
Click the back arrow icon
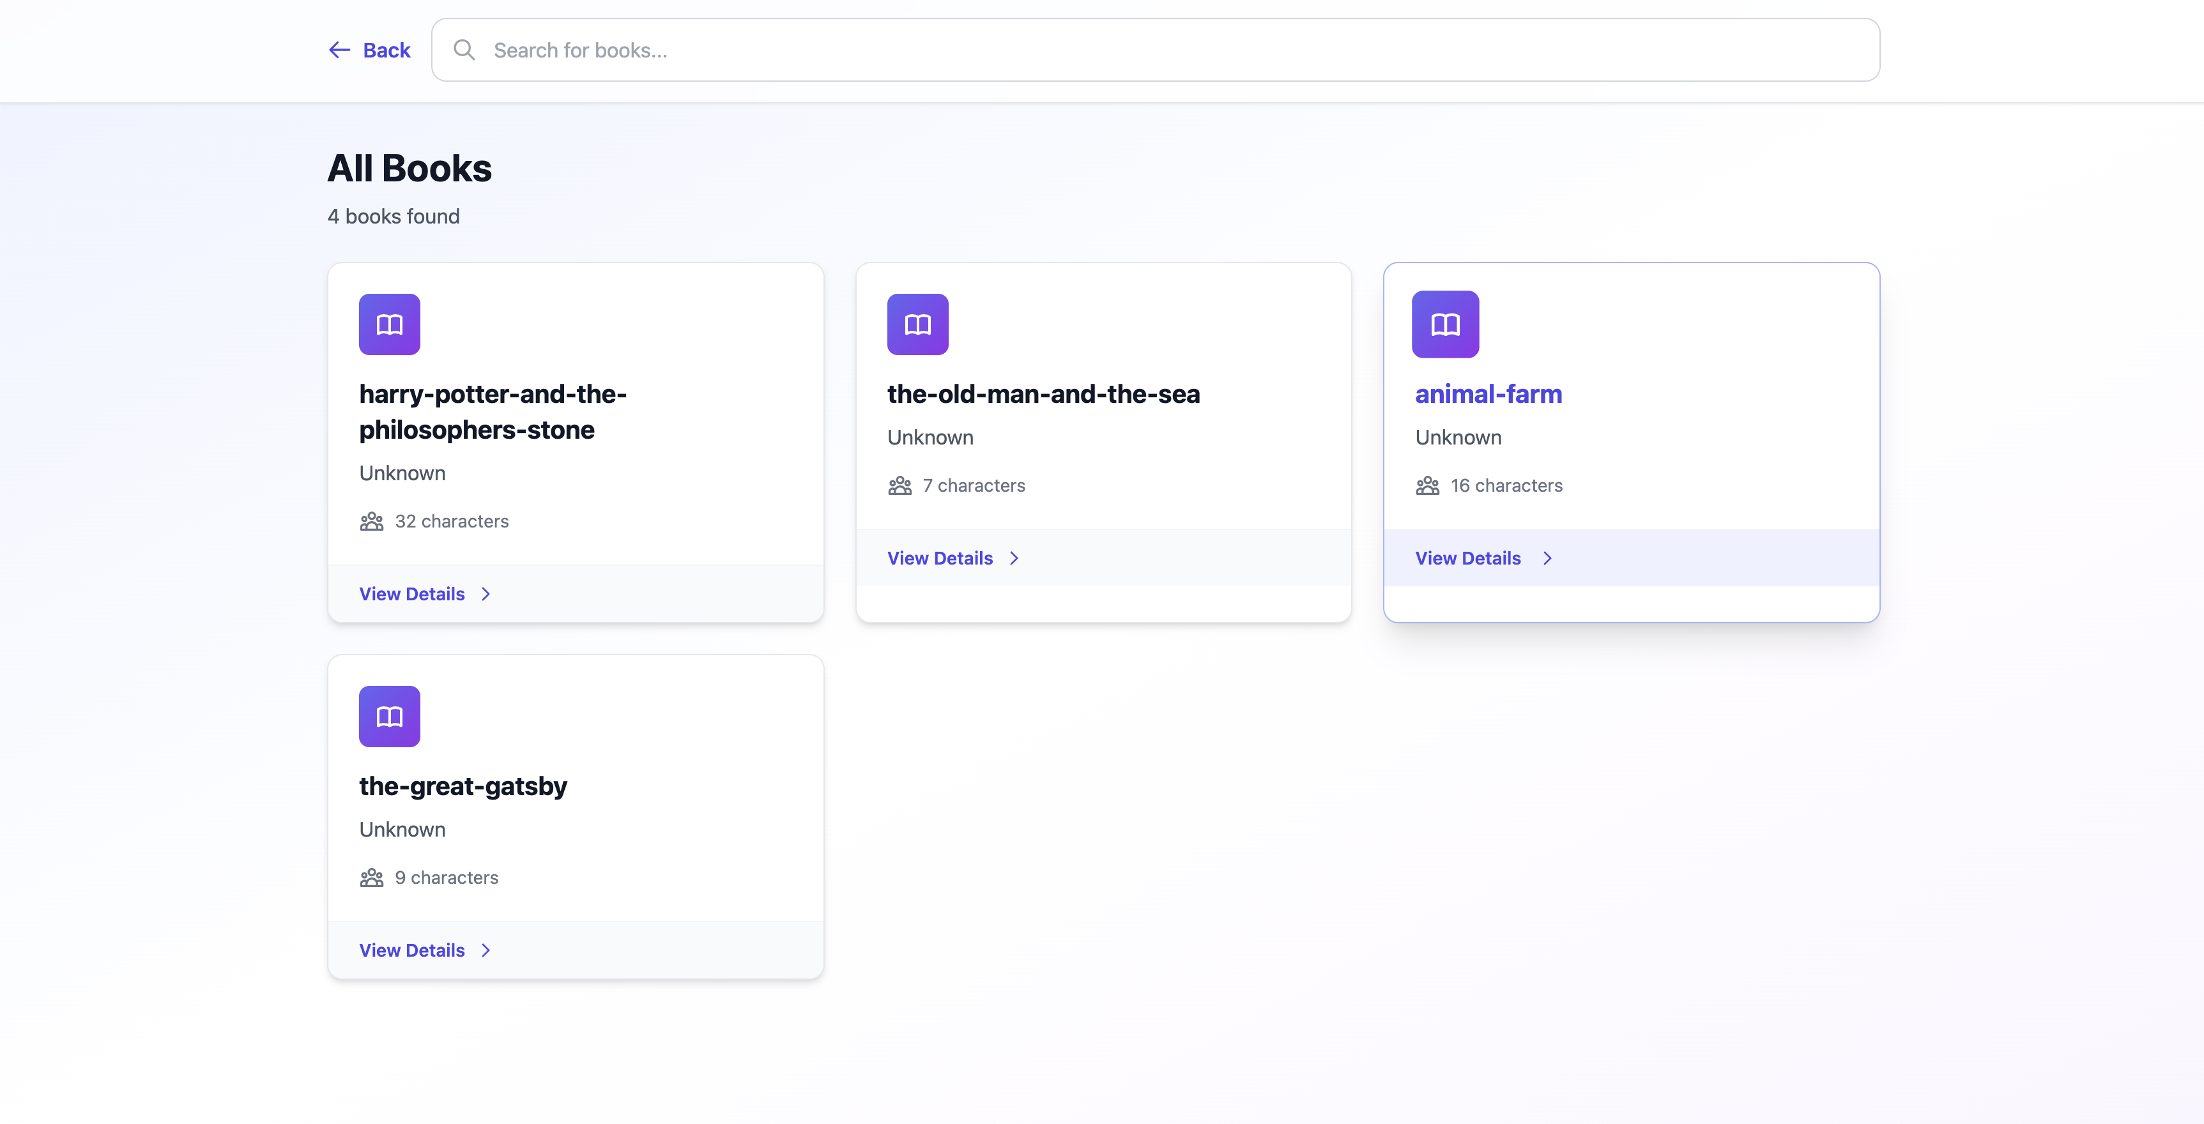[340, 50]
